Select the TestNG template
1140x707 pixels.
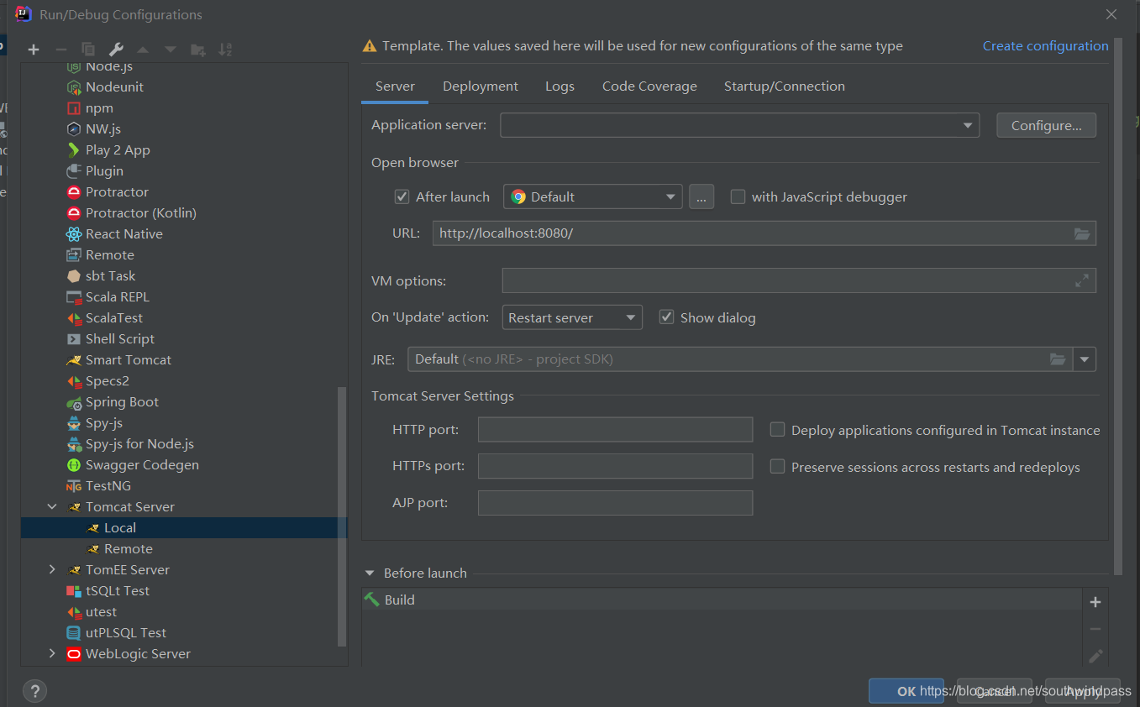tap(108, 485)
